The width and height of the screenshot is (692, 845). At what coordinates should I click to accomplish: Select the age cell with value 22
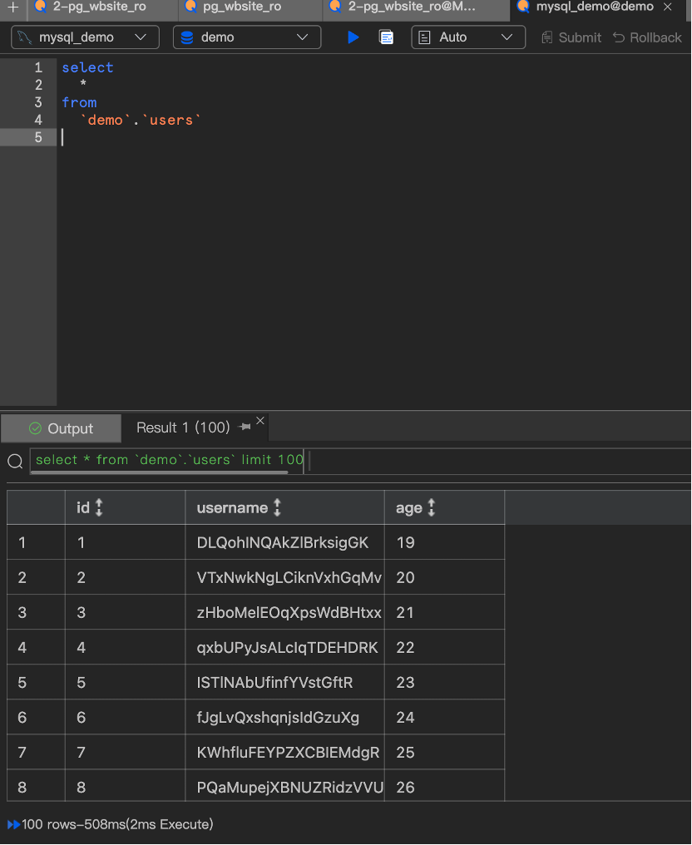click(x=445, y=647)
